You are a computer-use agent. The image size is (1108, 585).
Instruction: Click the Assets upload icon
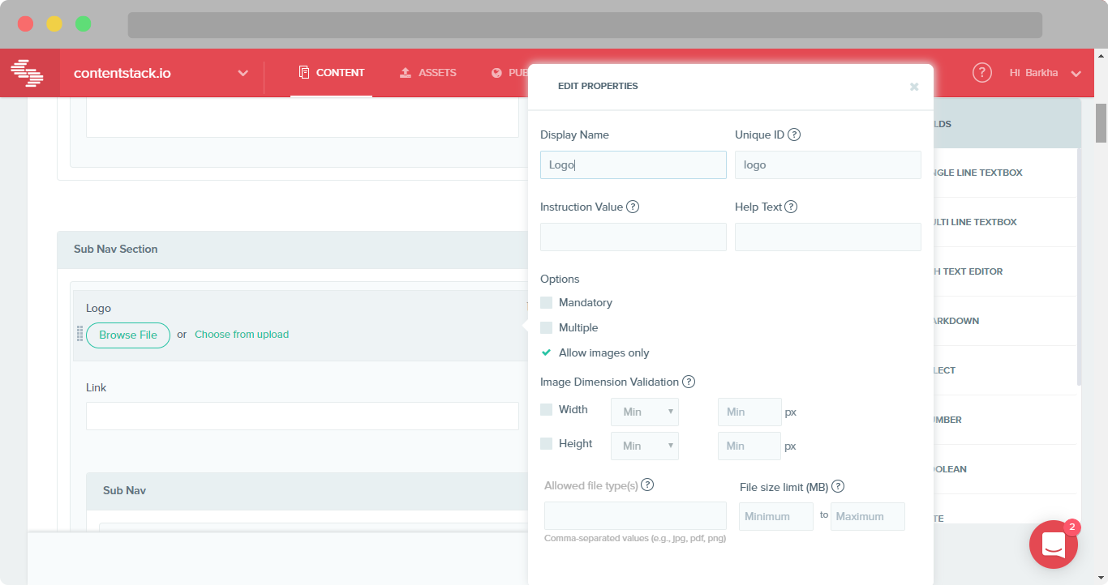[x=406, y=73]
